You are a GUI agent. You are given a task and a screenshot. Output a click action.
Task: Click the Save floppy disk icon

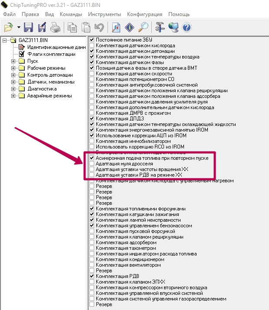coord(28,27)
